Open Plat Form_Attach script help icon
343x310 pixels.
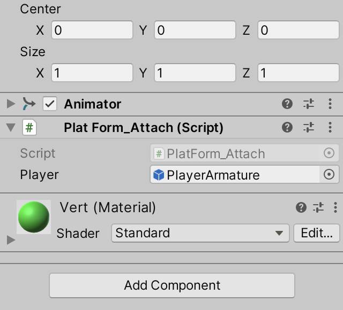pos(287,127)
